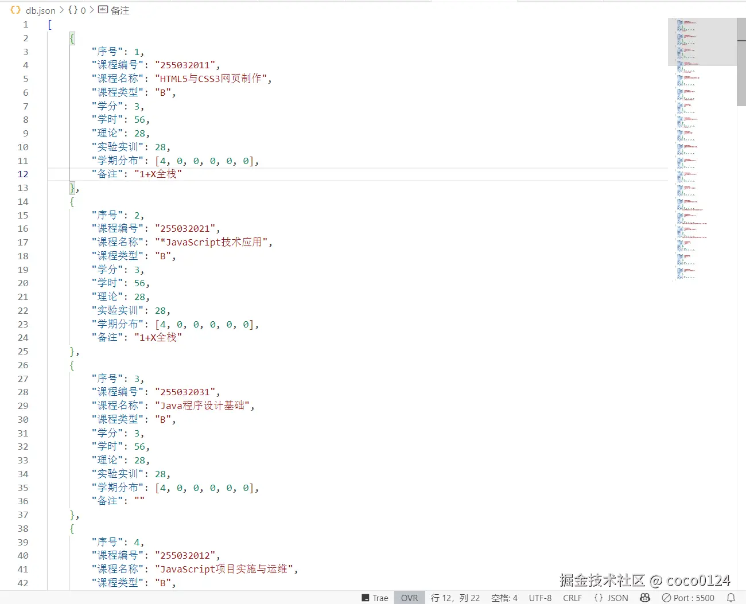Click the AI assistant face icon in status bar
Viewport: 746px width, 604px height.
click(645, 598)
